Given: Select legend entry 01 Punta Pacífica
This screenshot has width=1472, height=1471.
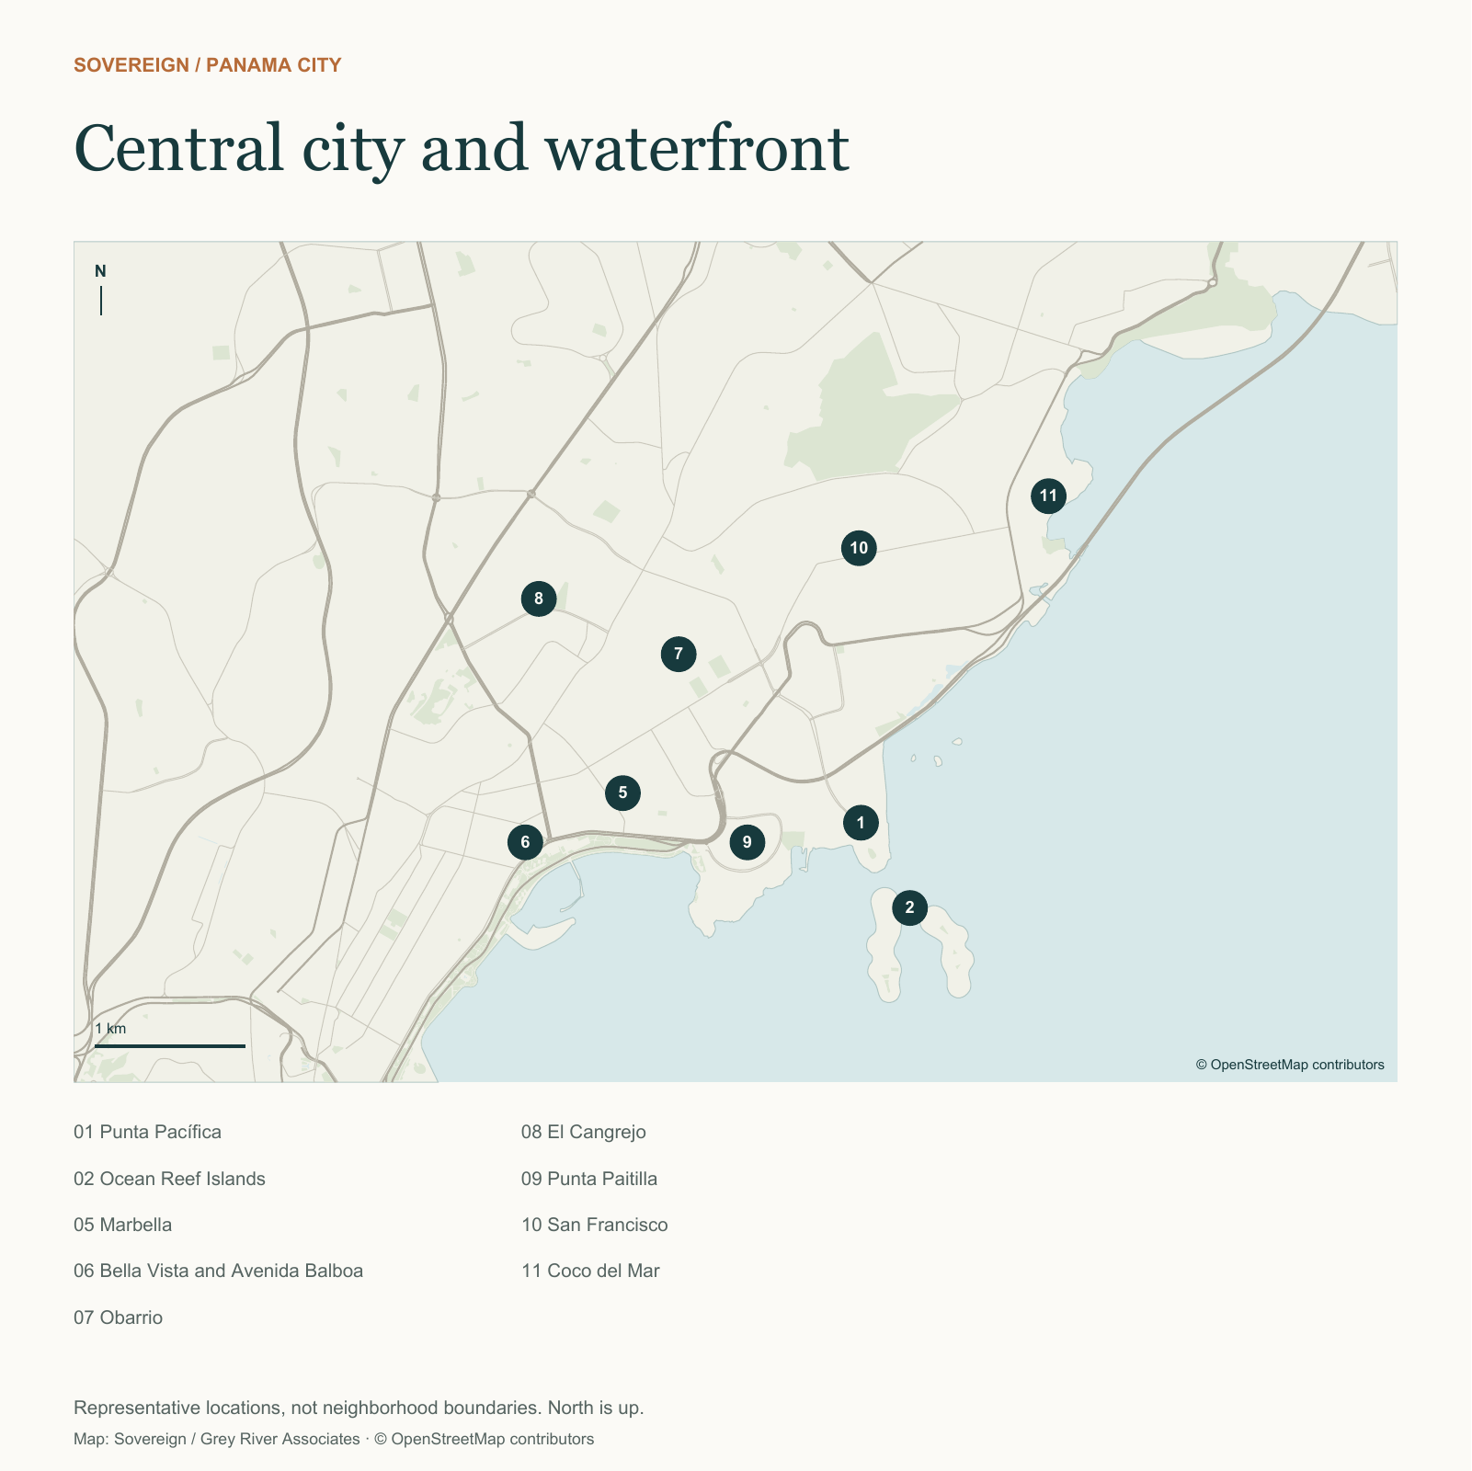Looking at the screenshot, I should pyautogui.click(x=147, y=1132).
